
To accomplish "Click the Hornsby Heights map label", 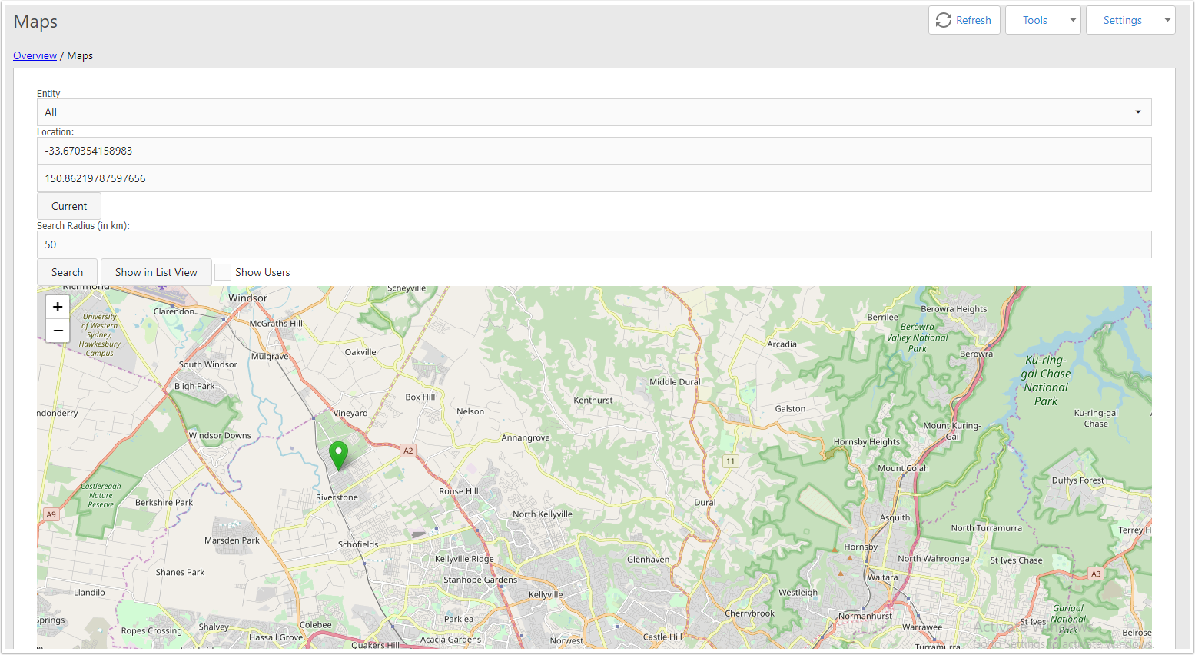I will tap(867, 441).
